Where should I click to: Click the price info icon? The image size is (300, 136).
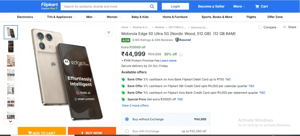point(181,54)
